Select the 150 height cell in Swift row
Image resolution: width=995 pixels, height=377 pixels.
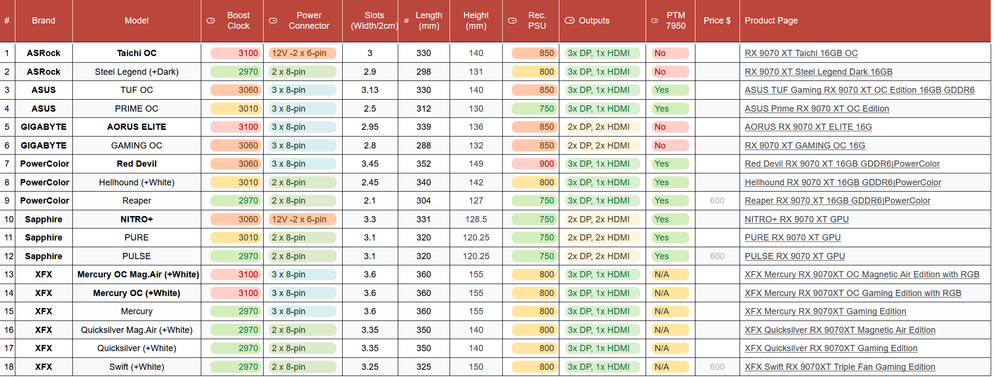476,367
